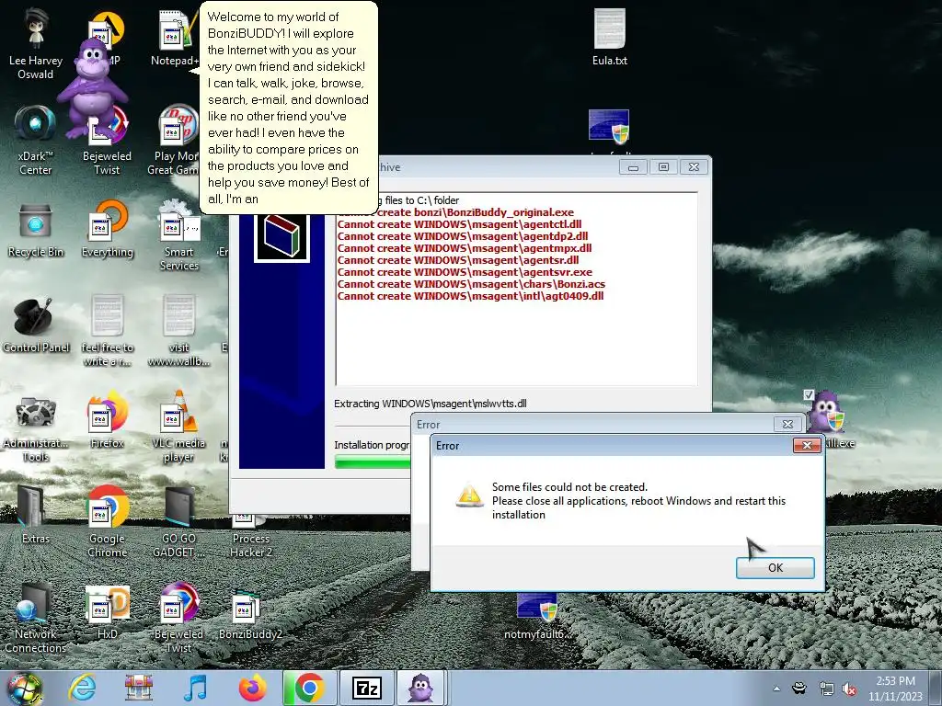Open the Windows Start menu

[24, 688]
